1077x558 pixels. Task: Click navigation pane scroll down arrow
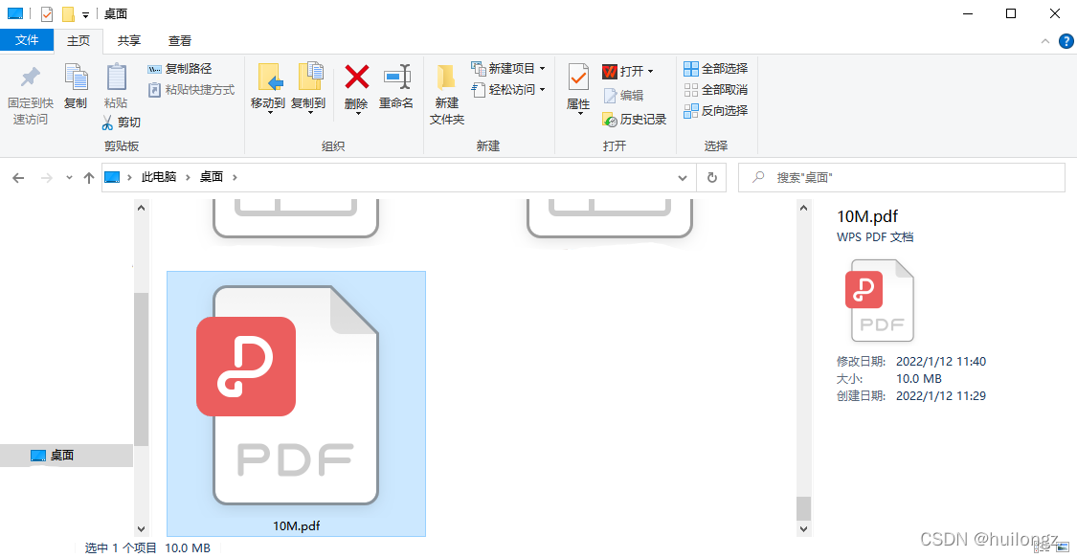(x=142, y=529)
